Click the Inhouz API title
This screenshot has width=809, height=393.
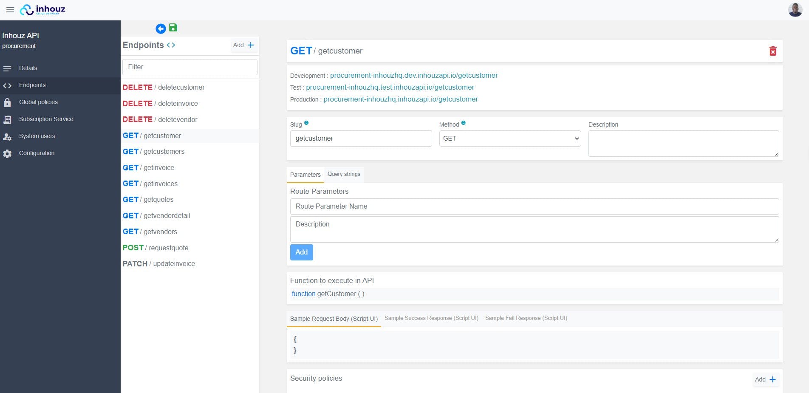[20, 36]
